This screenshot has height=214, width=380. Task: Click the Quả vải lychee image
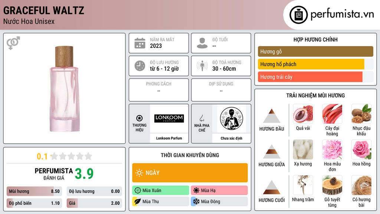303,114
